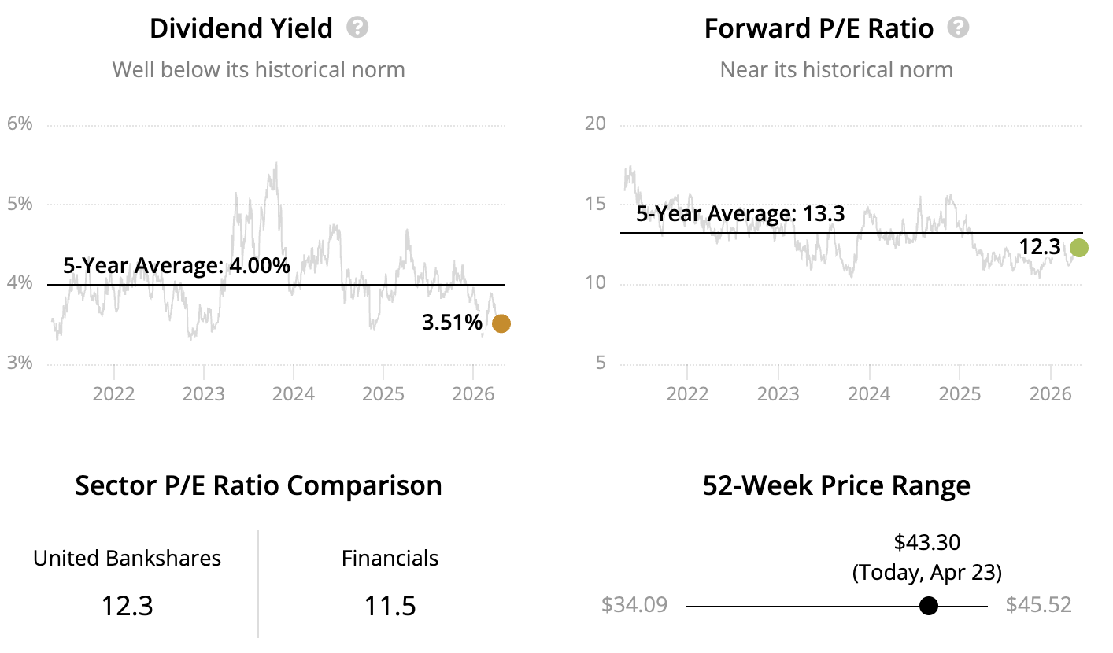Click the orange 3.51% current yield dot
Image resolution: width=1113 pixels, height=653 pixels.
(501, 323)
